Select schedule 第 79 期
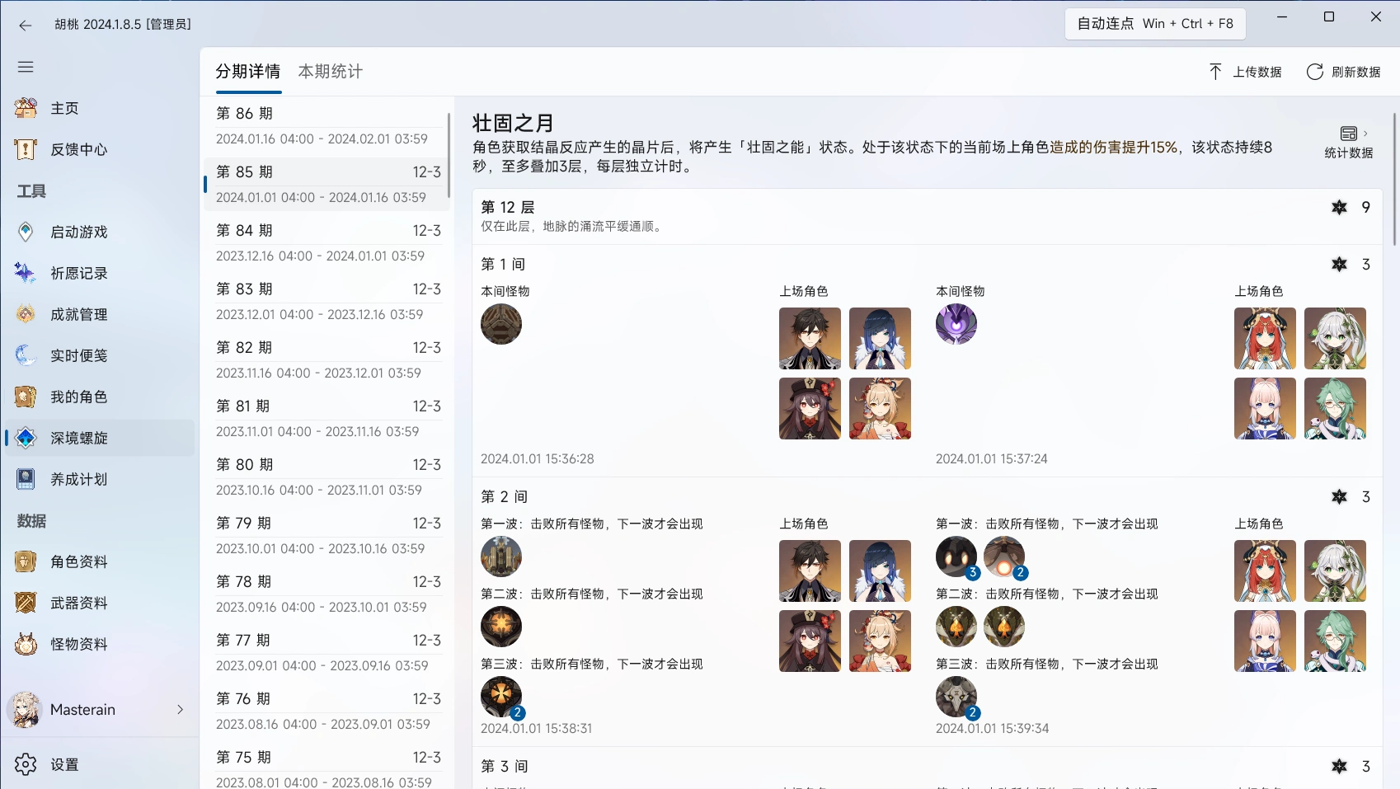Image resolution: width=1400 pixels, height=789 pixels. click(327, 535)
